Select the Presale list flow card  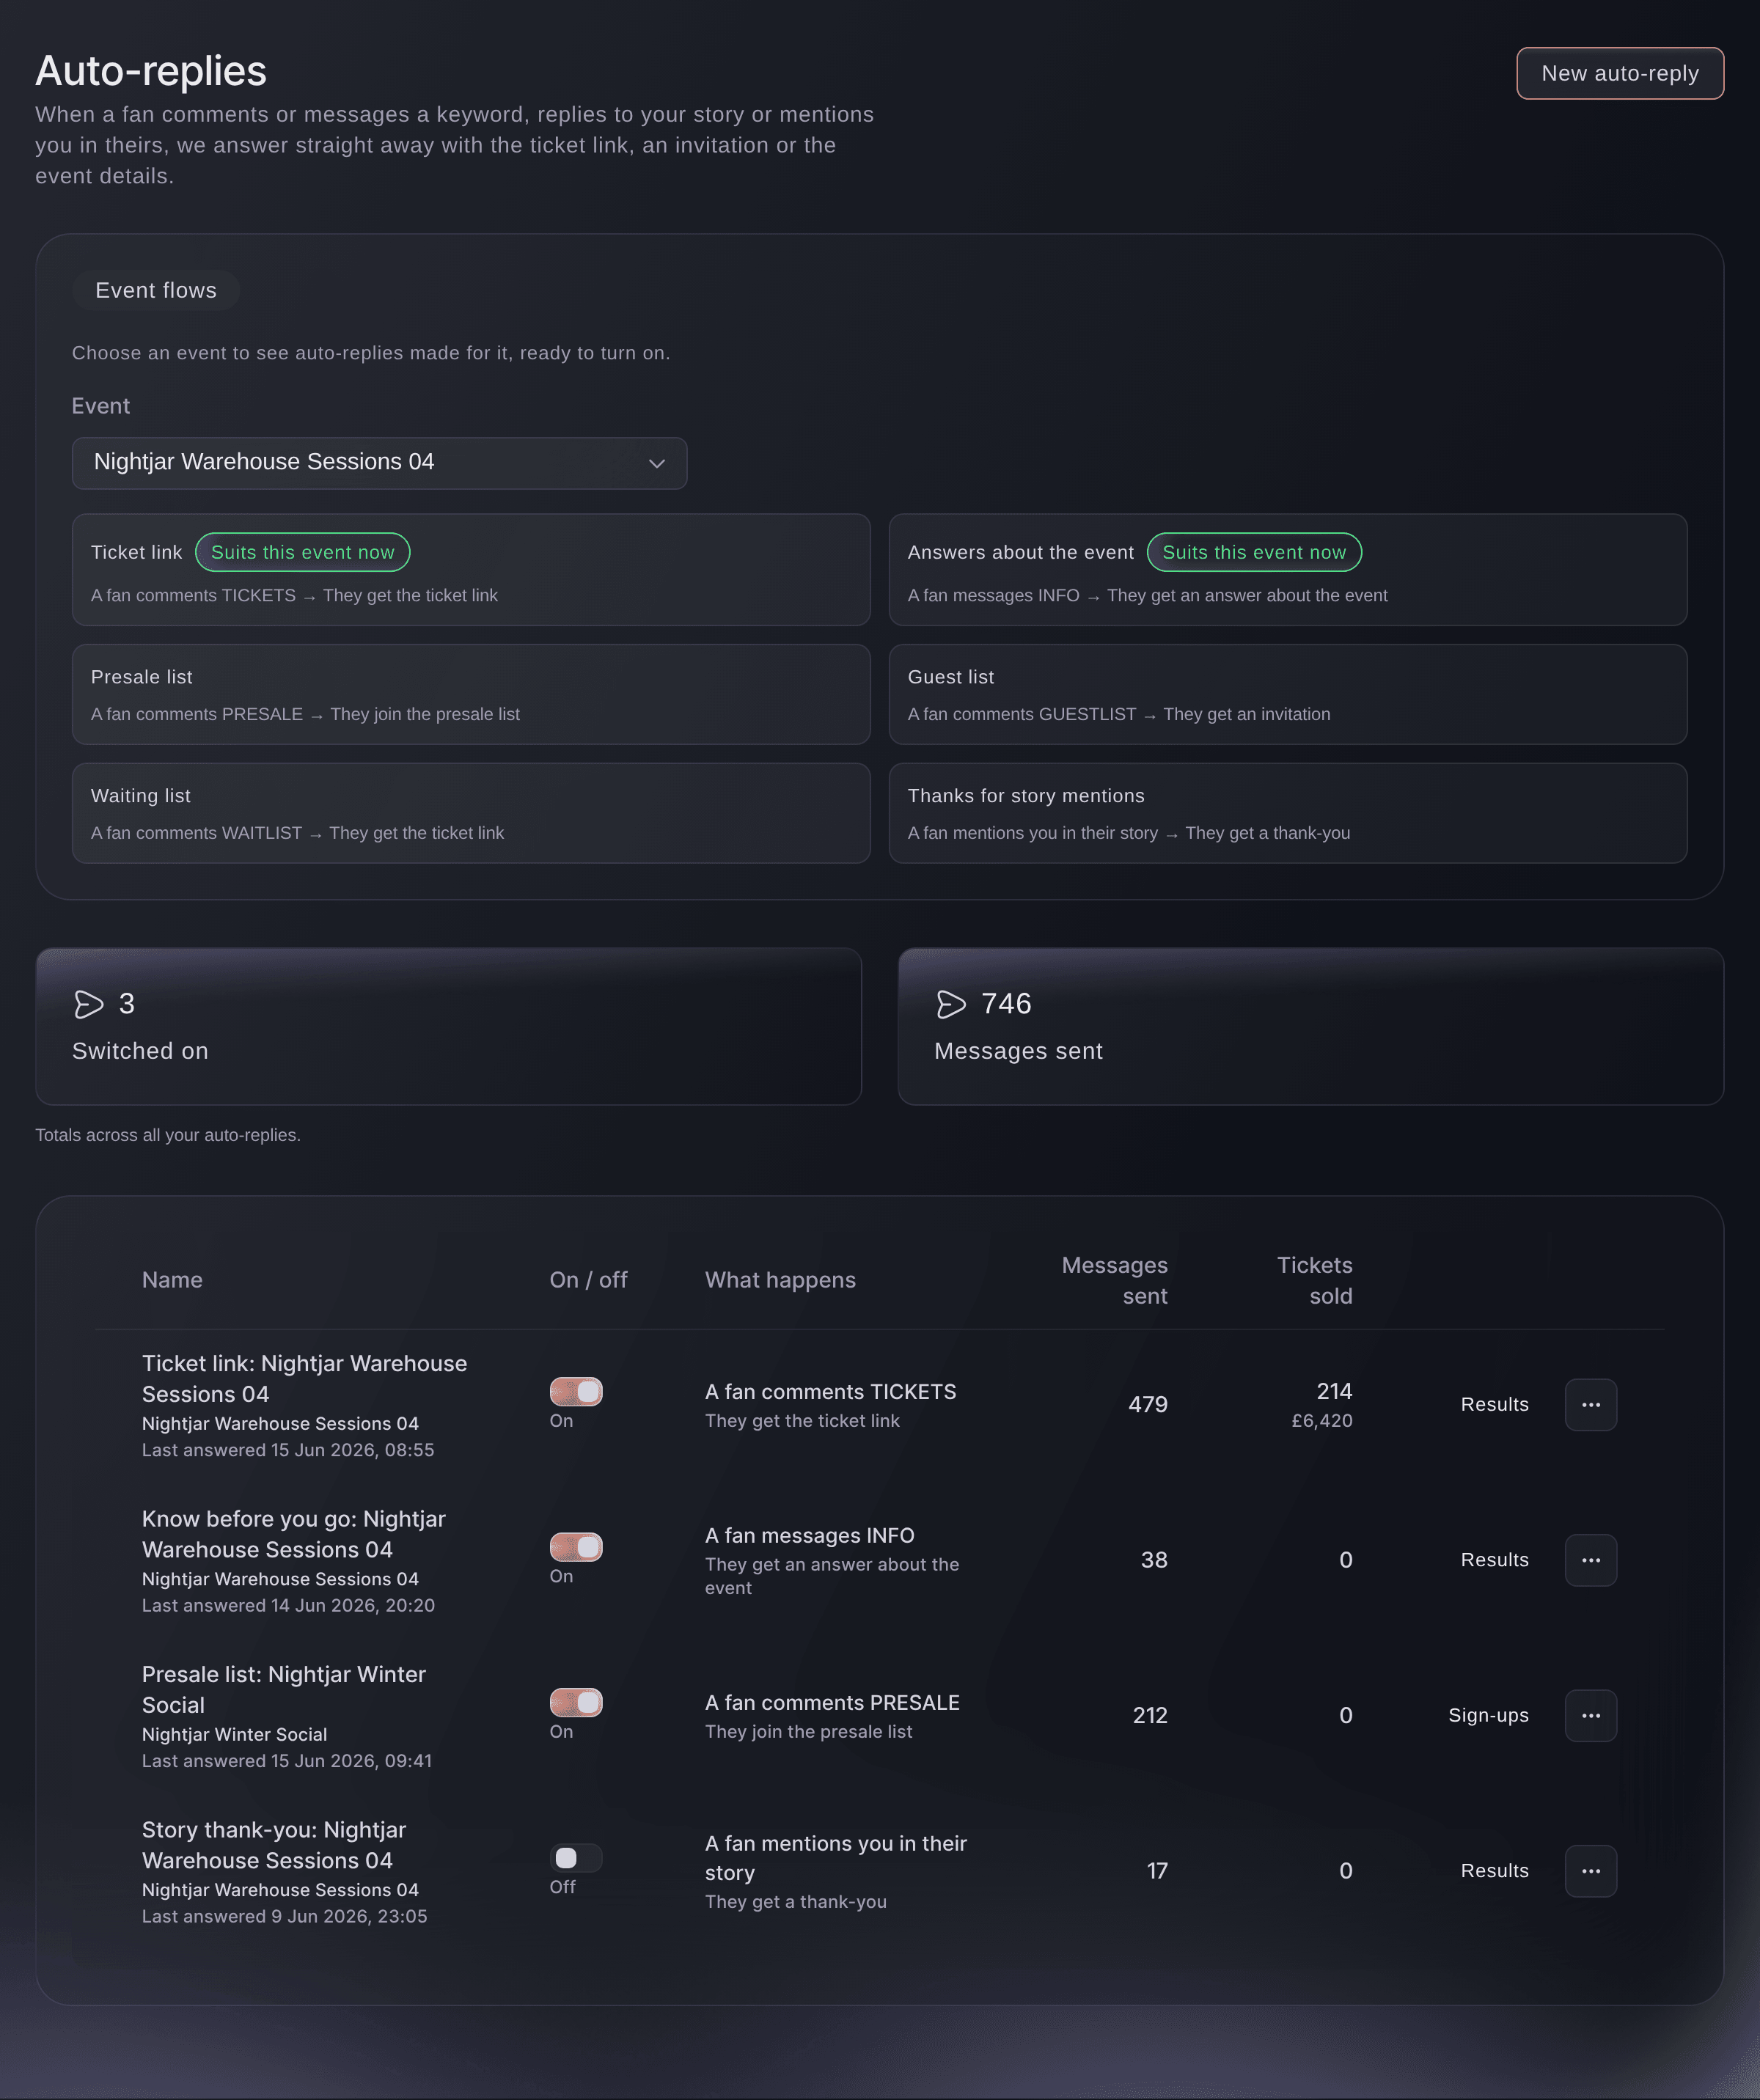pyautogui.click(x=471, y=694)
